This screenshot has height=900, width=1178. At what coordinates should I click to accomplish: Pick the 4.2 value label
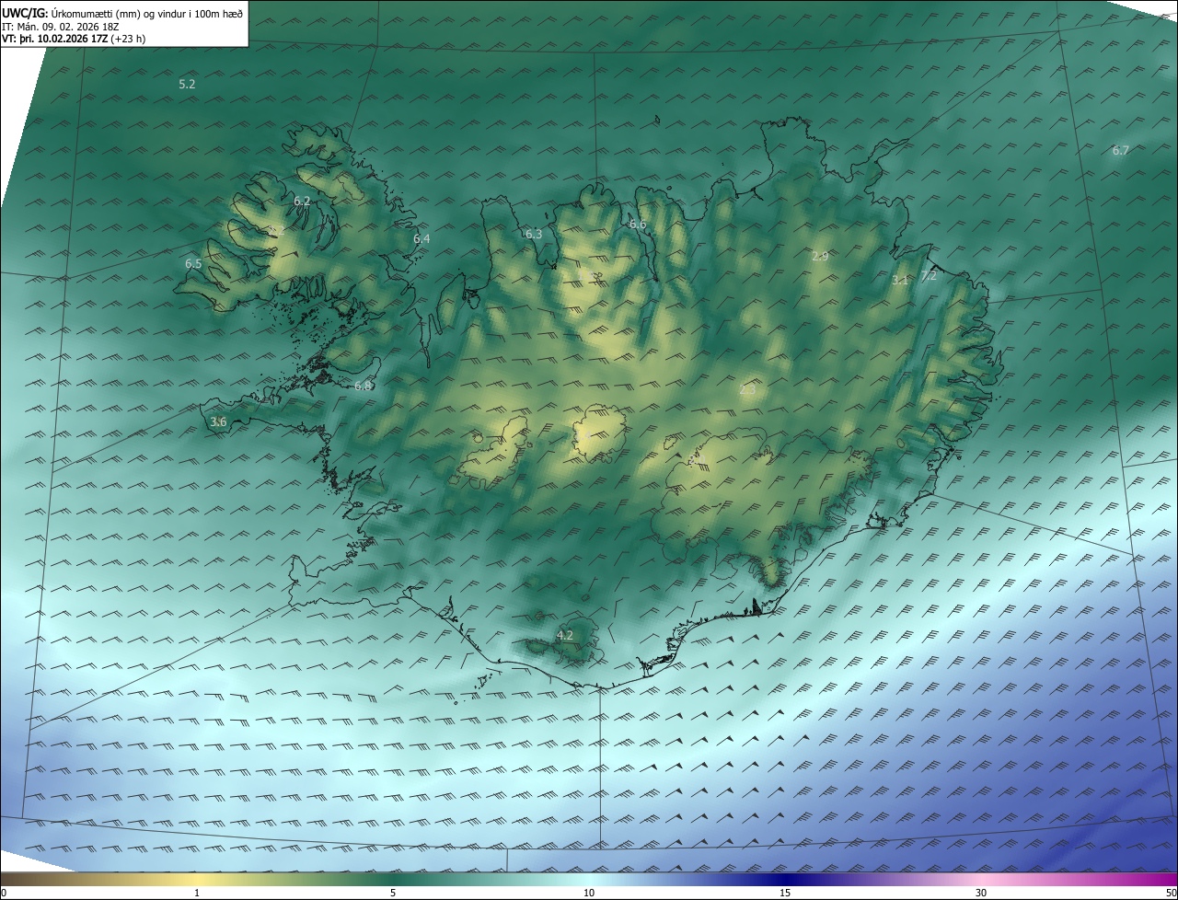565,635
